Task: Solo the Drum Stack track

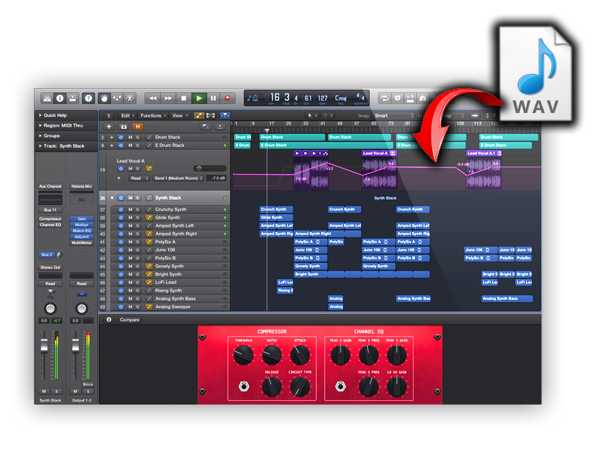Action: pyautogui.click(x=137, y=137)
